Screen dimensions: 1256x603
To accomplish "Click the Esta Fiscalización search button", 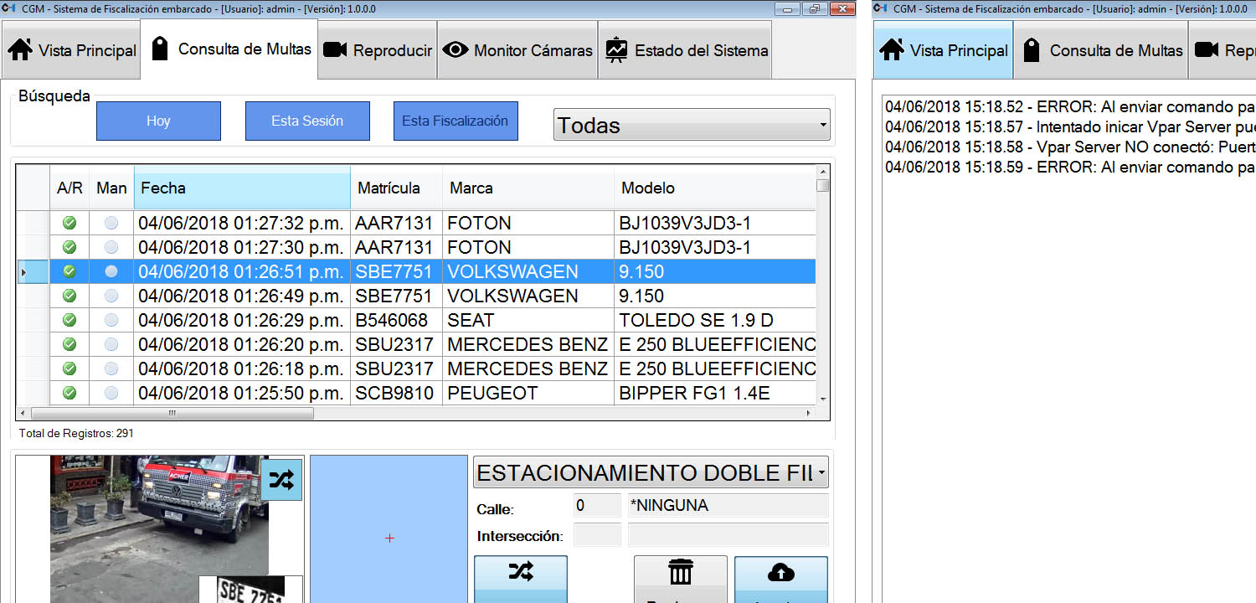I will tap(456, 121).
